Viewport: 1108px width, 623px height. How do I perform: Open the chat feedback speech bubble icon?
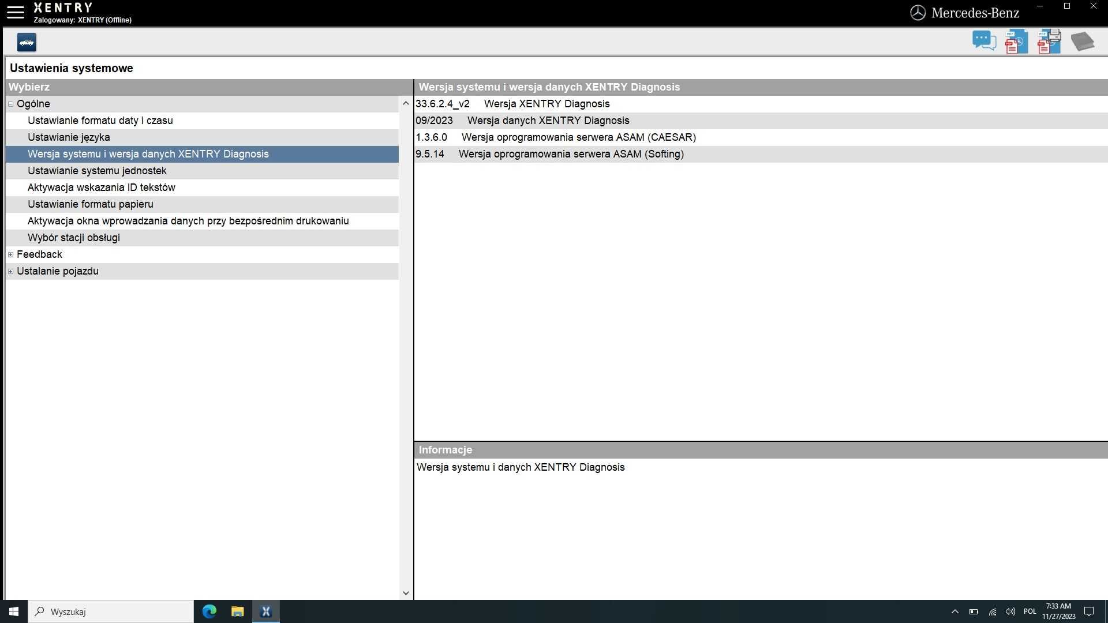coord(984,42)
